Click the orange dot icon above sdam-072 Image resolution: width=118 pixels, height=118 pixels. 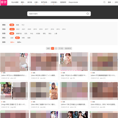pos(91,73)
